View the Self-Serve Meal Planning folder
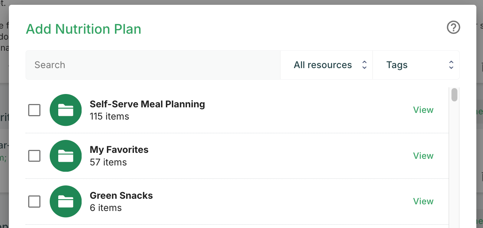This screenshot has width=483, height=228. point(423,110)
